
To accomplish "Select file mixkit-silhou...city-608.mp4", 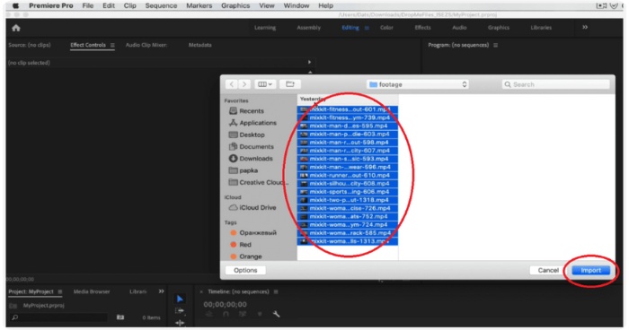I will tap(348, 184).
